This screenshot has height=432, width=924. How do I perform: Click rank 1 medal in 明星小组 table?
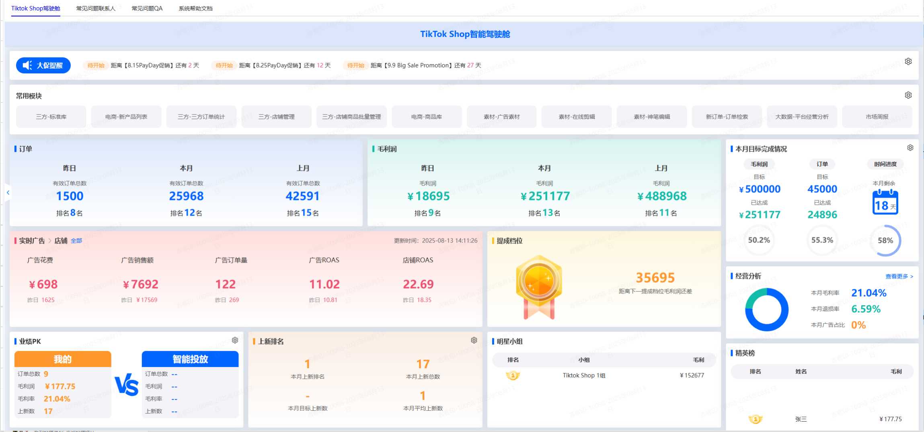[x=513, y=376]
